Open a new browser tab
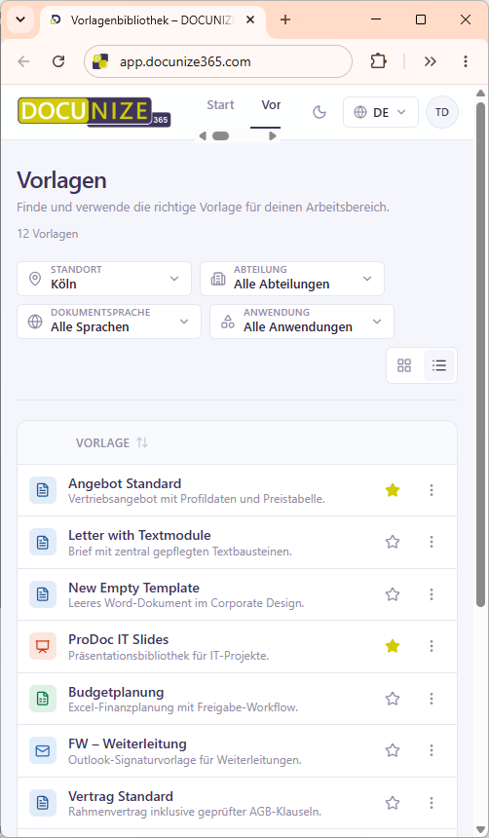The image size is (489, 838). pos(285,19)
